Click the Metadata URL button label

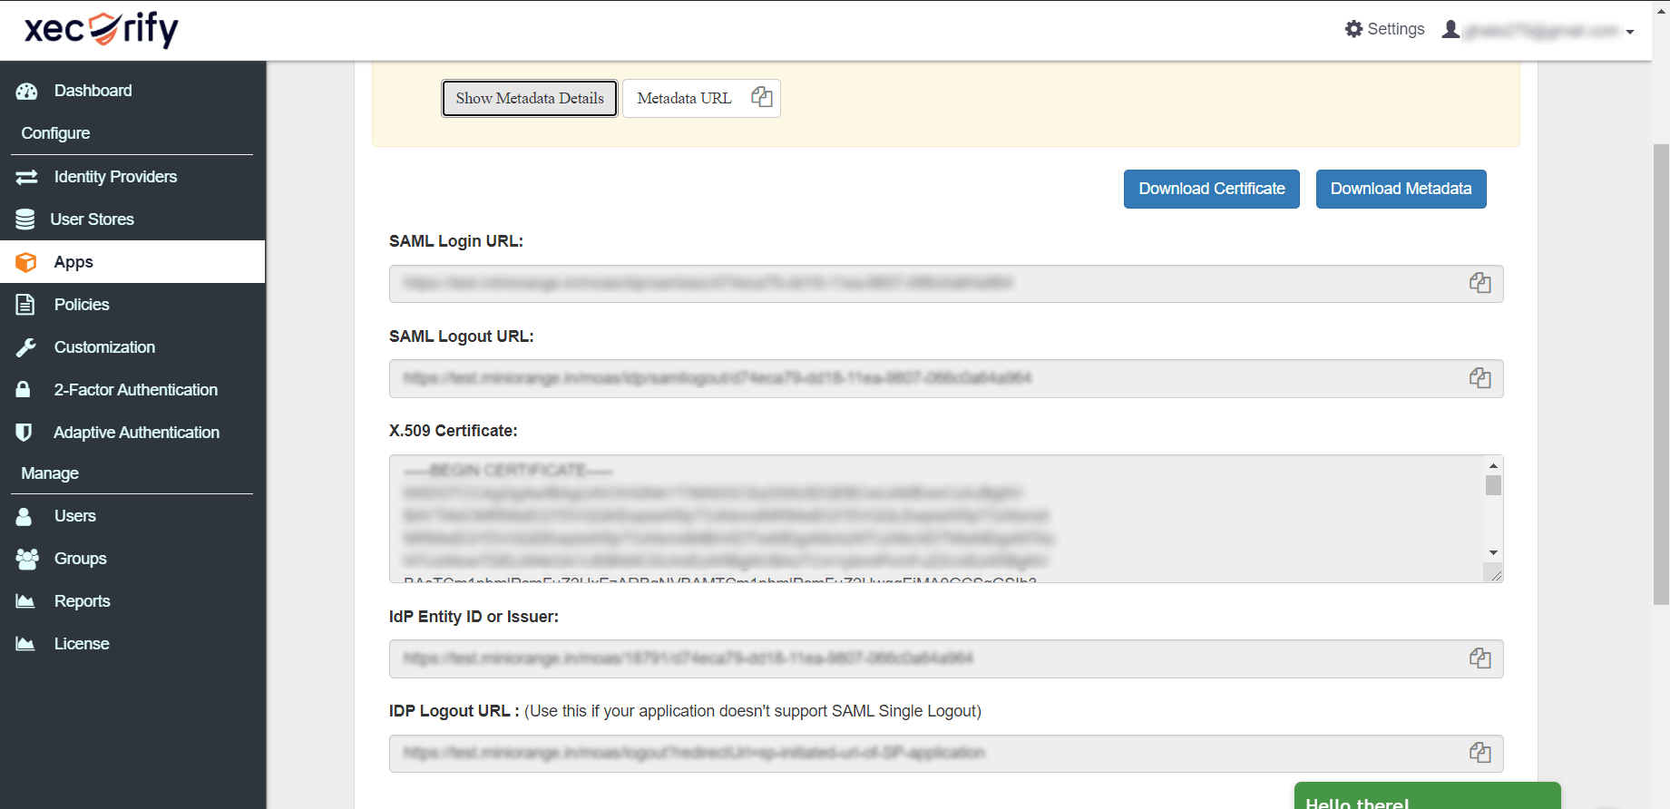pos(684,98)
